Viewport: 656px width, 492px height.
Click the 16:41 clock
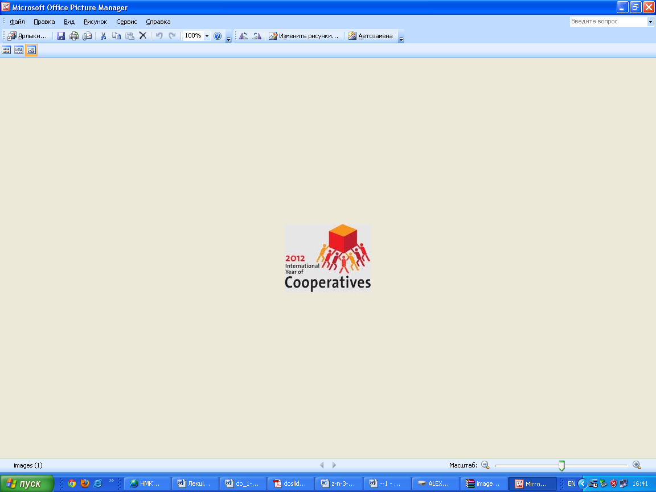click(x=640, y=483)
